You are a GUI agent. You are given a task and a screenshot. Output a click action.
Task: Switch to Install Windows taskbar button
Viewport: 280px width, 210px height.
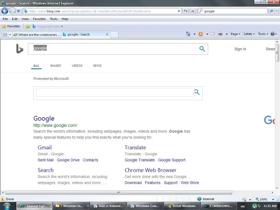point(182,206)
